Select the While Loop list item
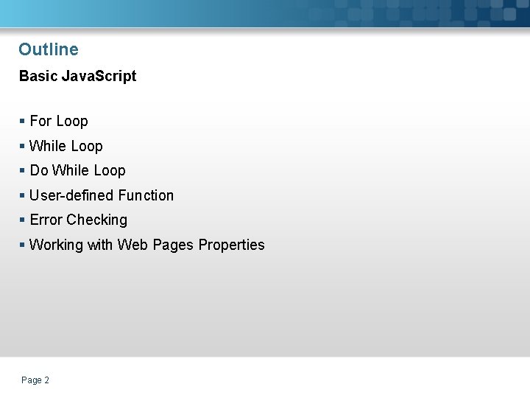The width and height of the screenshot is (530, 398). point(66,146)
